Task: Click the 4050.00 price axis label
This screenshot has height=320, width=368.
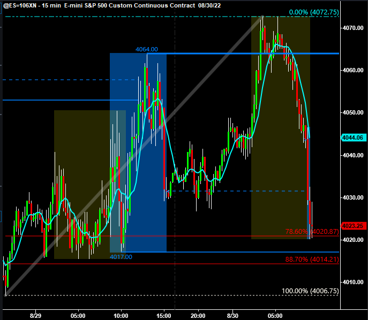Action: (353, 112)
